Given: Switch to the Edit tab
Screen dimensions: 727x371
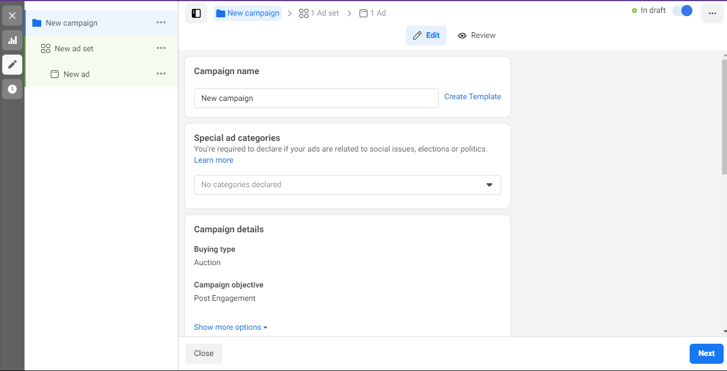Looking at the screenshot, I should click(426, 36).
